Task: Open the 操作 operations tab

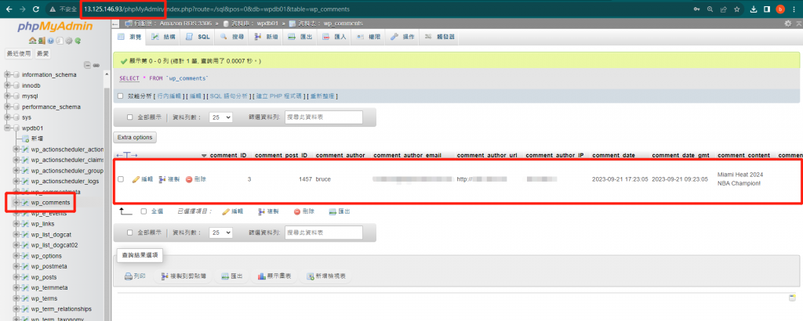Action: 402,37
